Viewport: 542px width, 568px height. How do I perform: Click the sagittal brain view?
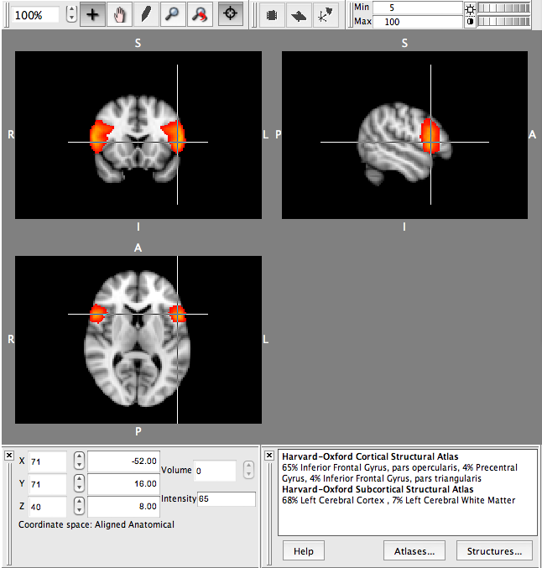404,136
